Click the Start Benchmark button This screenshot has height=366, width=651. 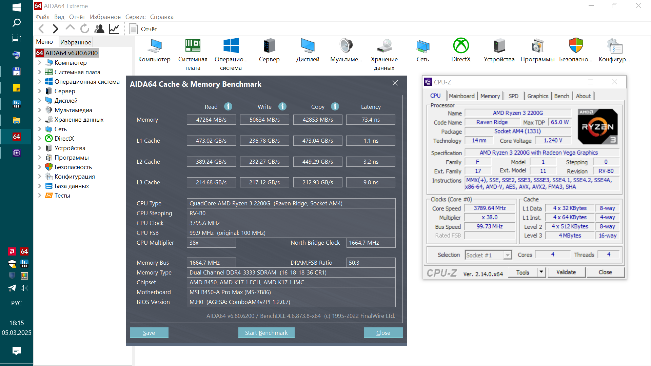pyautogui.click(x=266, y=333)
